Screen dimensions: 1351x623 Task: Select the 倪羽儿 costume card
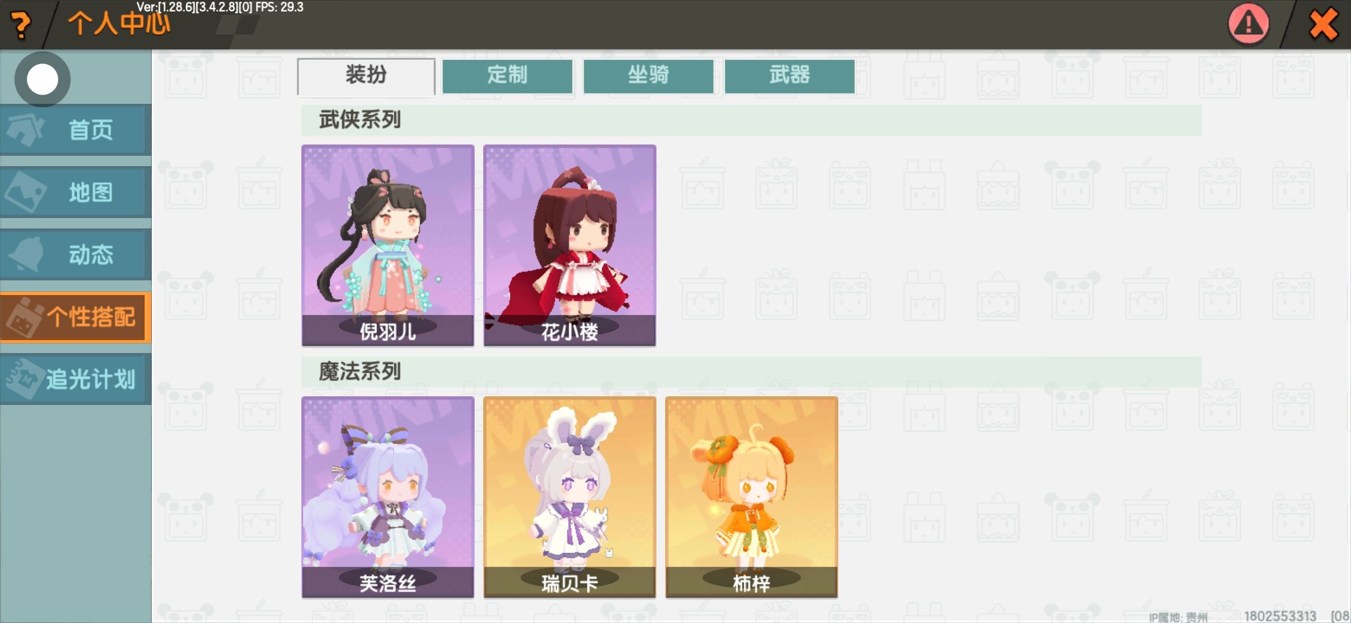[388, 245]
